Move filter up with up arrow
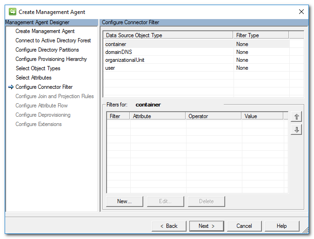 296,117
